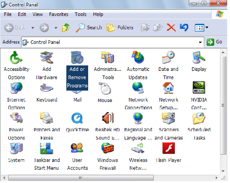The height and width of the screenshot is (183, 230).
Task: Open the Views dropdown button
Action: [201, 27]
